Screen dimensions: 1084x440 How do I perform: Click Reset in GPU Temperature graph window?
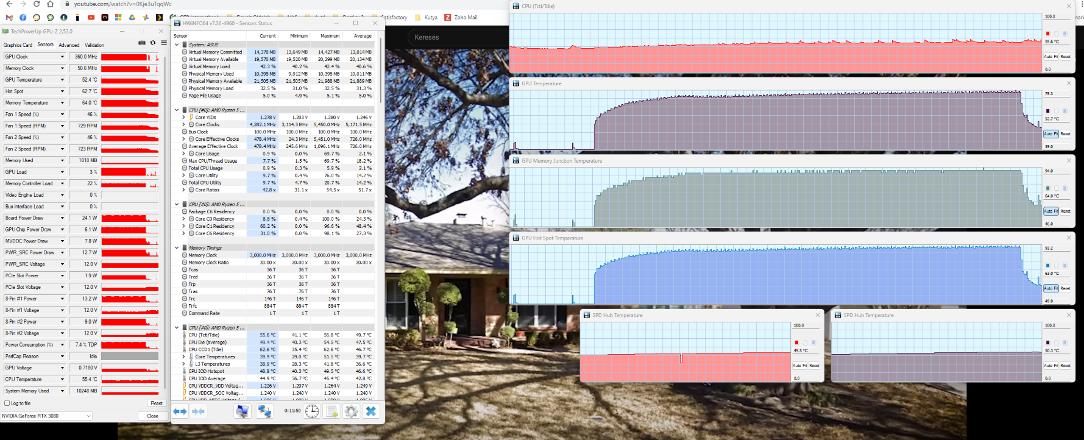[x=1065, y=134]
